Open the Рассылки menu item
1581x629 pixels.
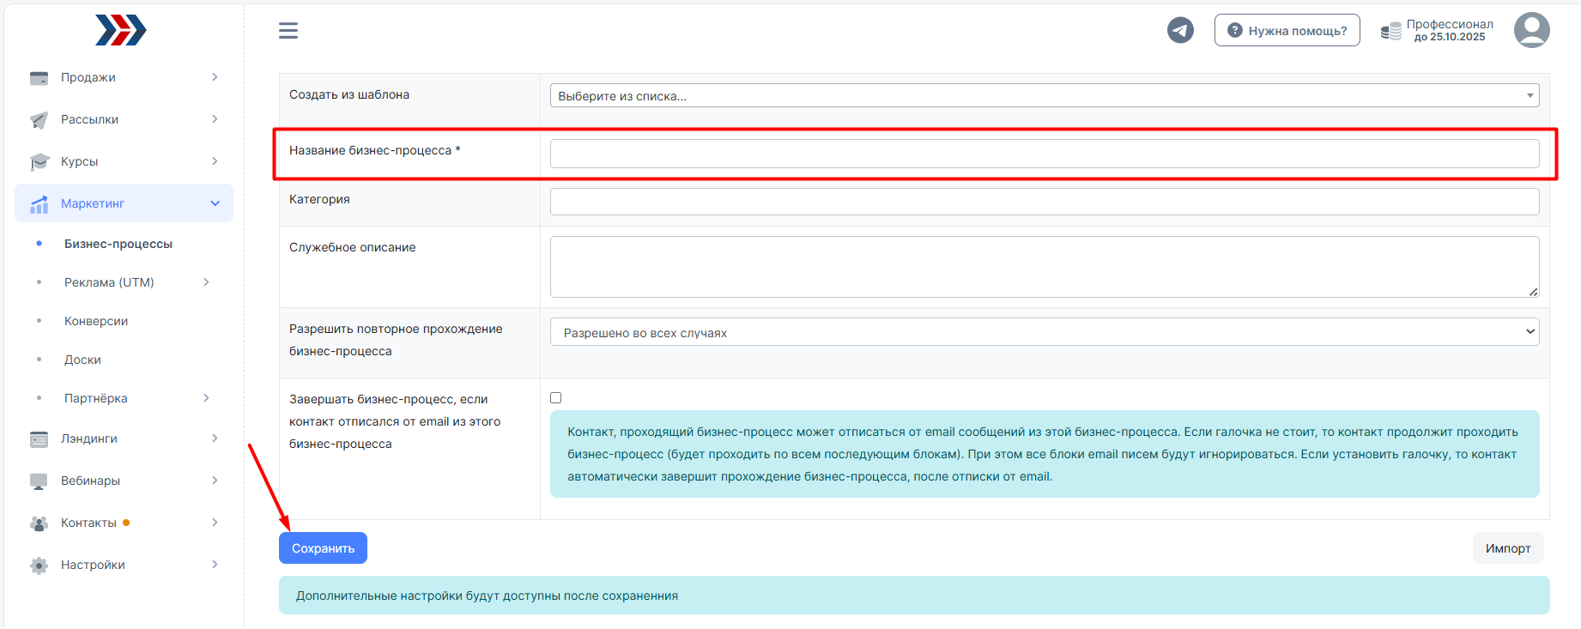pyautogui.click(x=124, y=119)
